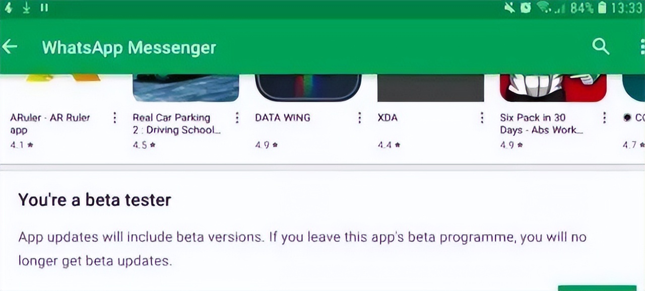Open the ARuler - AR Ruler app title

50,123
